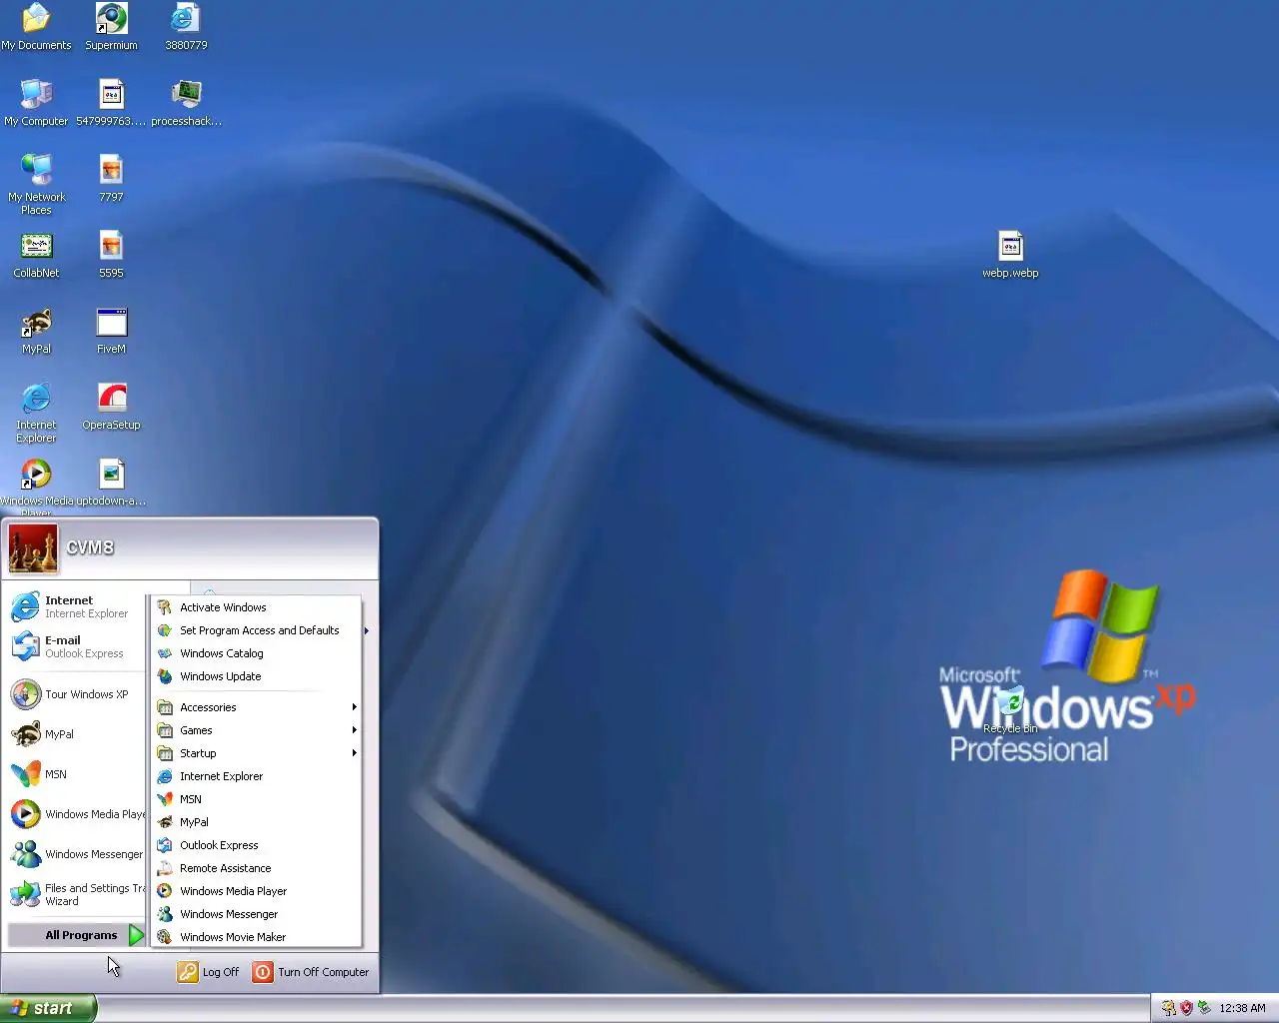The image size is (1279, 1023).
Task: Open My Network Places desktop icon
Action: click(x=36, y=185)
